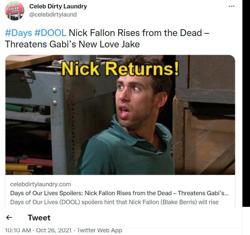
Task: Click the back arrow beside Tweet
Action: tap(9, 217)
